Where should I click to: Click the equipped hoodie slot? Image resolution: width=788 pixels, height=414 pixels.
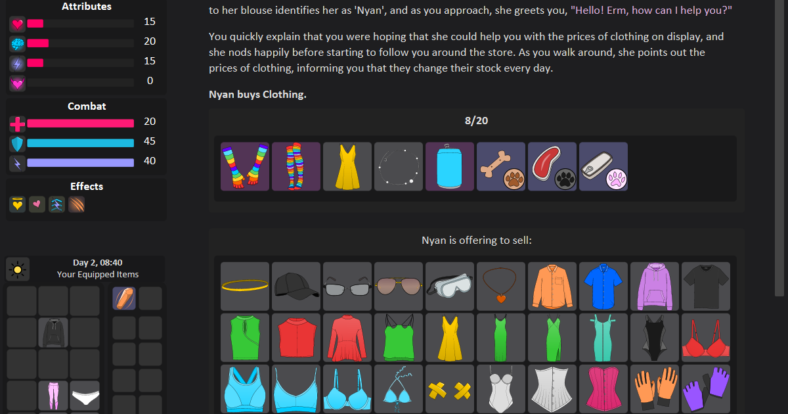point(53,333)
